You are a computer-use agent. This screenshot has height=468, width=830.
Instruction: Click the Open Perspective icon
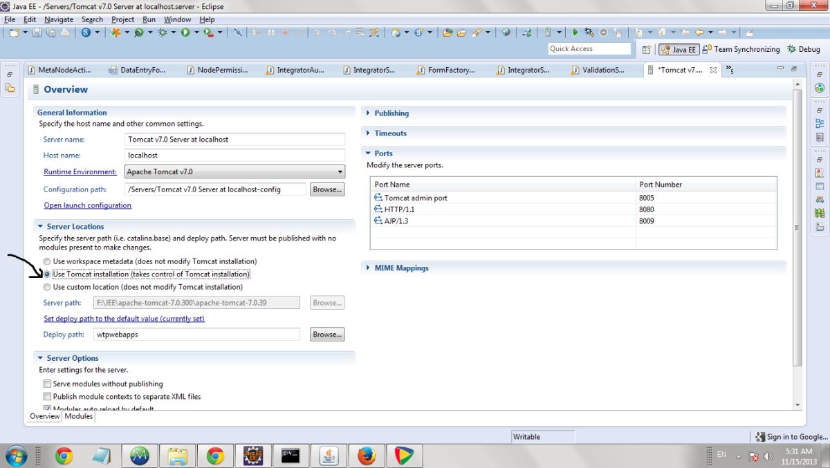click(x=646, y=49)
